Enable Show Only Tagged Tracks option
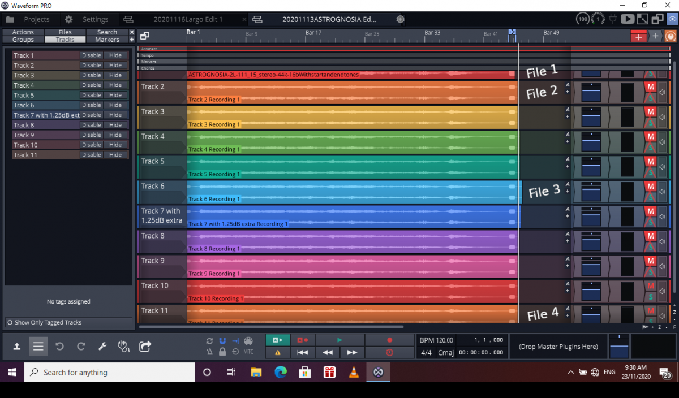 [x=10, y=322]
